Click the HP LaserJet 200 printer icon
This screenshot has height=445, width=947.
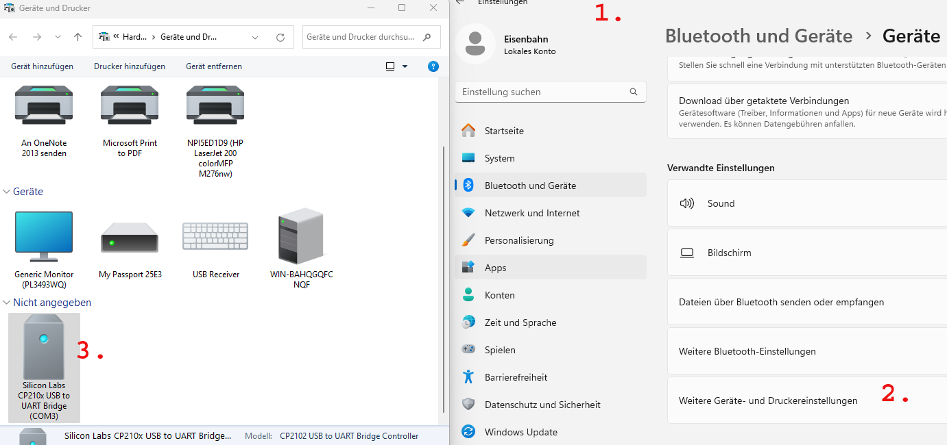point(215,105)
